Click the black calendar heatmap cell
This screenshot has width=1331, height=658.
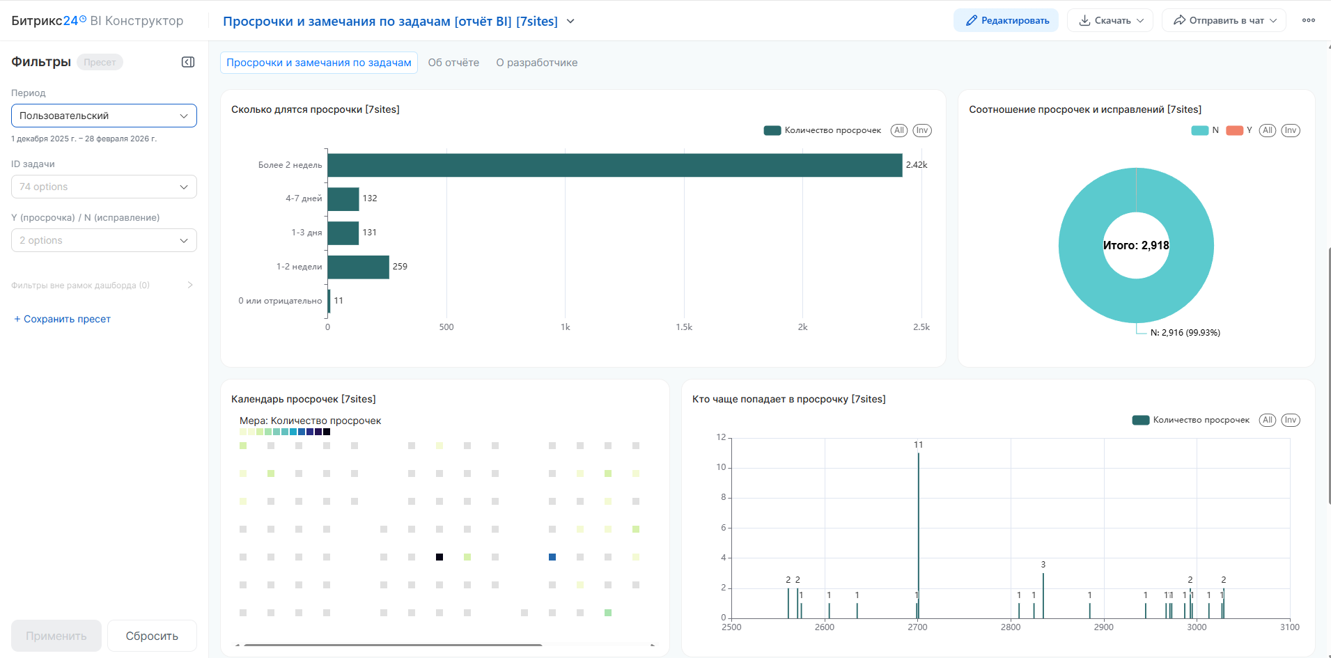(x=439, y=557)
